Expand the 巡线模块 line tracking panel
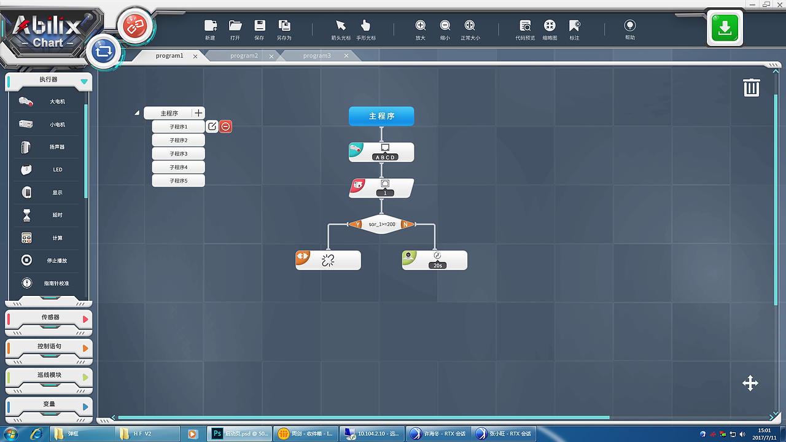Screen dimensions: 786x442 click(85, 376)
